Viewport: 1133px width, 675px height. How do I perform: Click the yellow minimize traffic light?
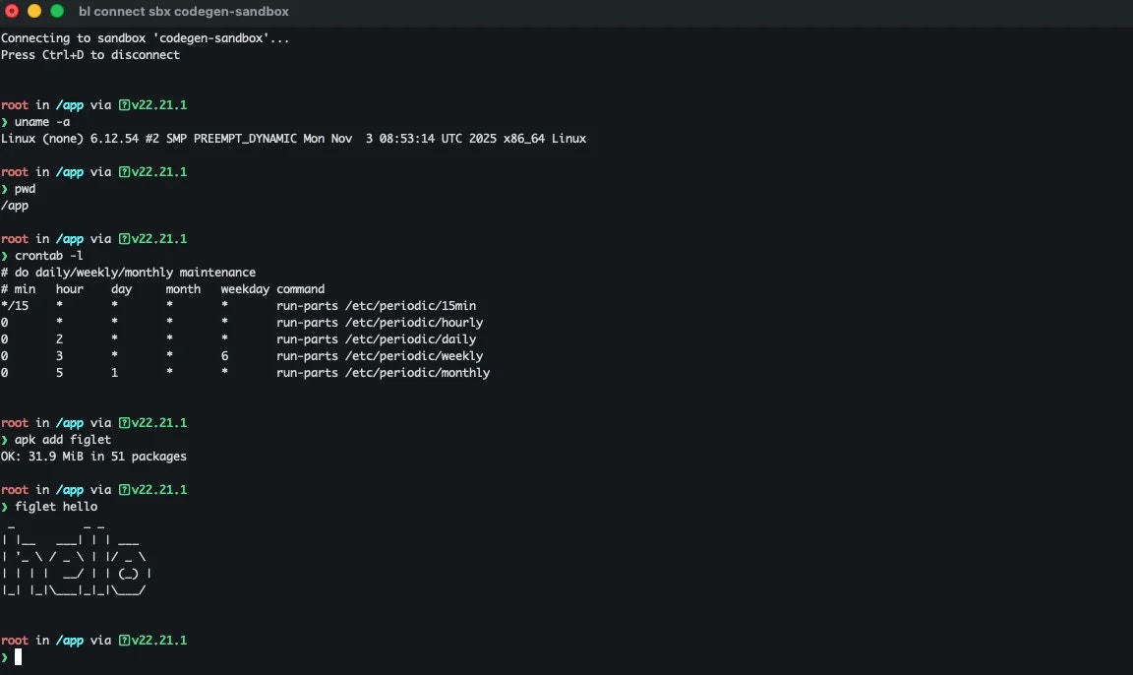35,13
